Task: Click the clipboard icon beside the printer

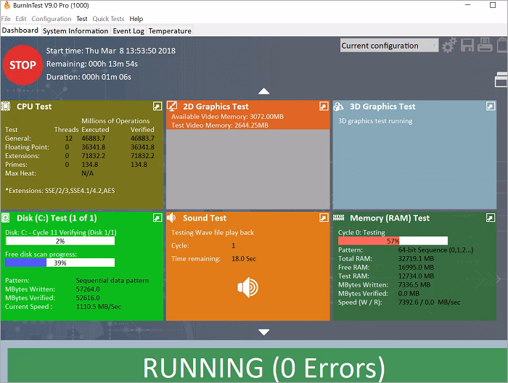Action: [502, 45]
